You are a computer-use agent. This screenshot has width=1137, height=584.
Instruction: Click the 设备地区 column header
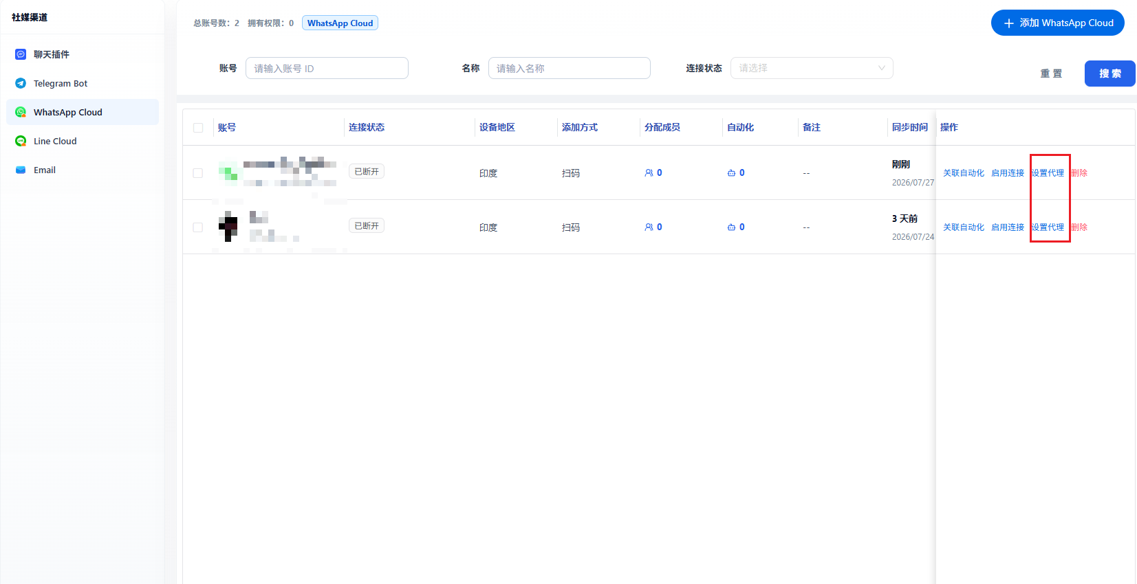[497, 128]
